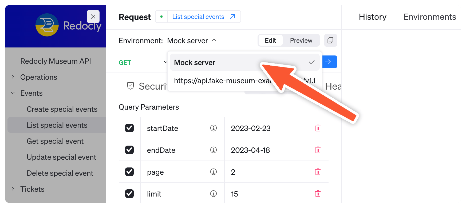This screenshot has width=466, height=208.
Task: Delete the endDate parameter row
Action: tap(318, 150)
